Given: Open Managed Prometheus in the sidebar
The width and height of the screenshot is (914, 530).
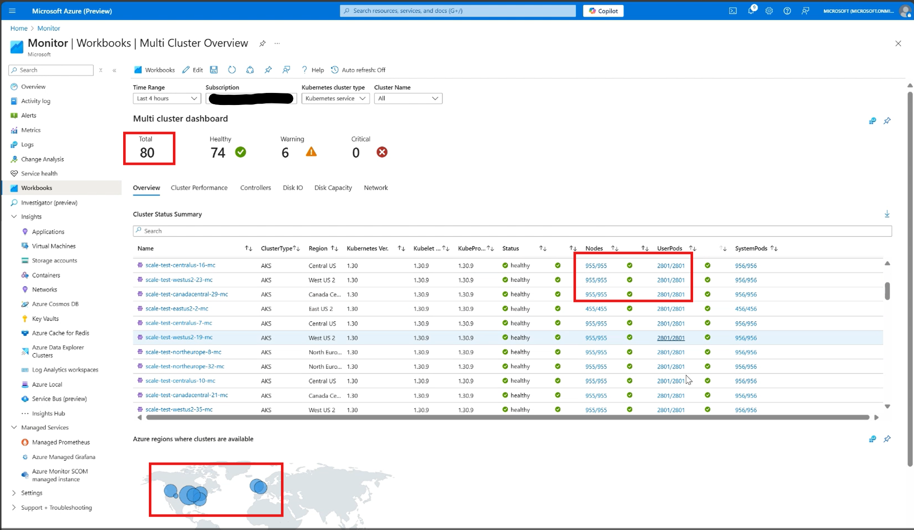Looking at the screenshot, I should point(61,442).
